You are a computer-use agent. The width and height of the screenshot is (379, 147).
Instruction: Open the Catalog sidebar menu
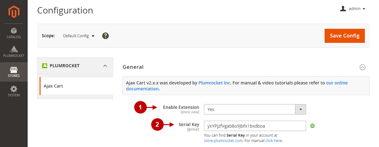[x=14, y=33]
